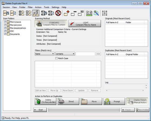Click the Start scan button

(40, 110)
